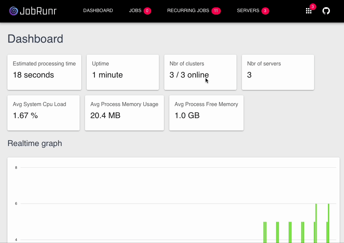344x243 pixels.
Task: Open the Jobs menu item
Action: pyautogui.click(x=135, y=10)
